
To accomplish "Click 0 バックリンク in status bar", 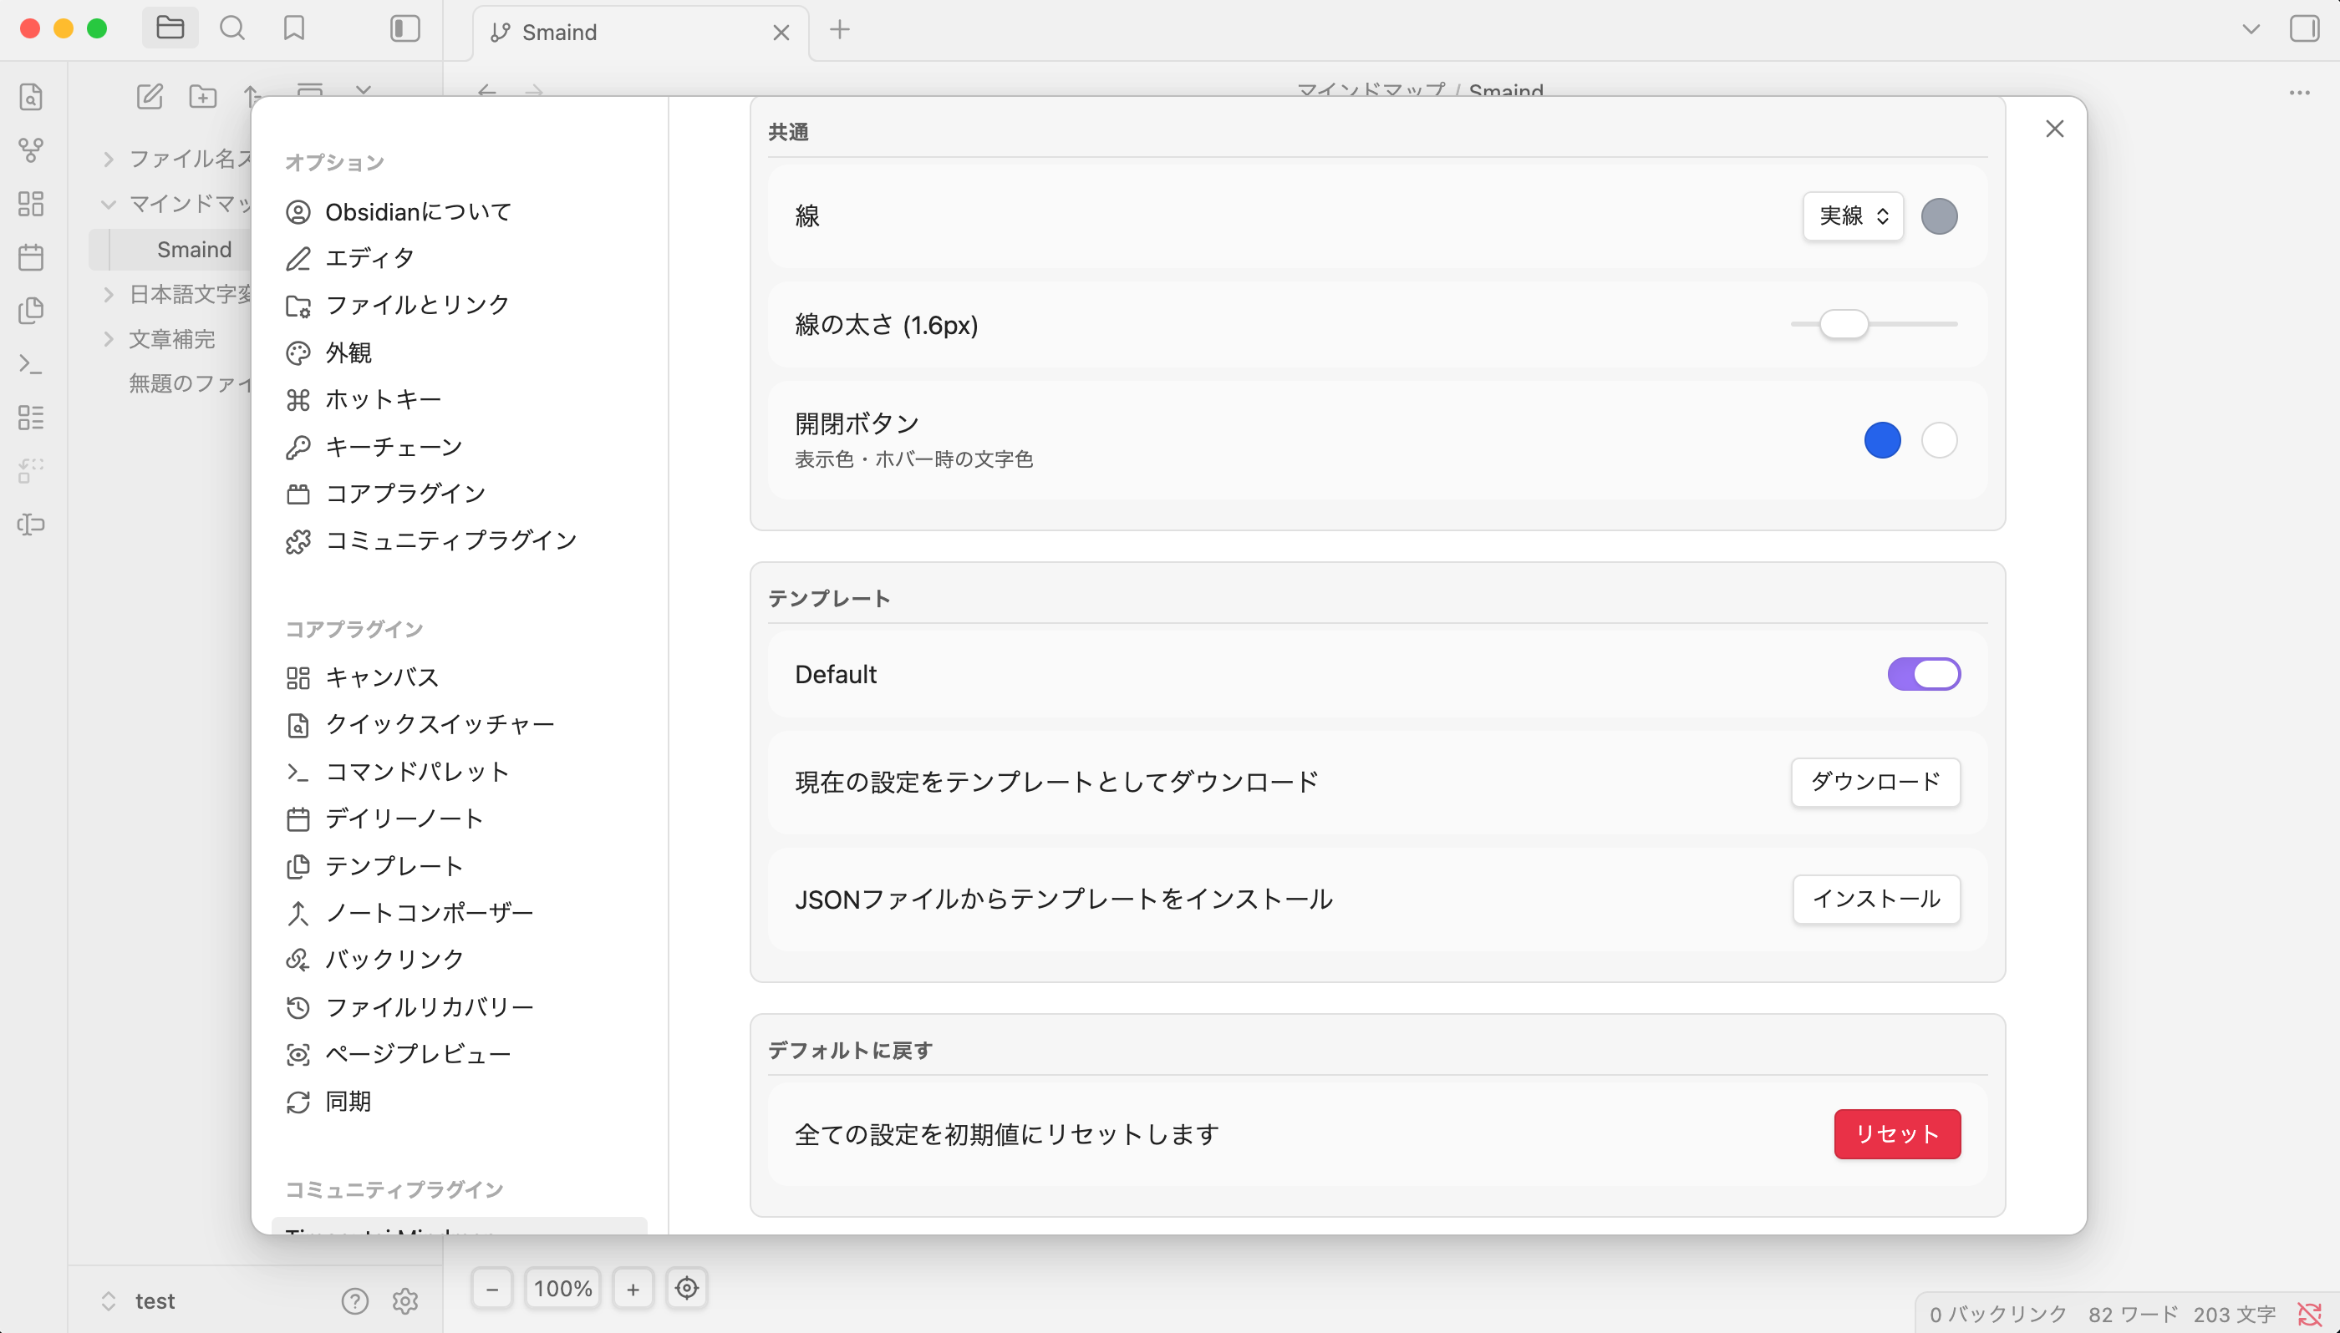I will point(1997,1315).
